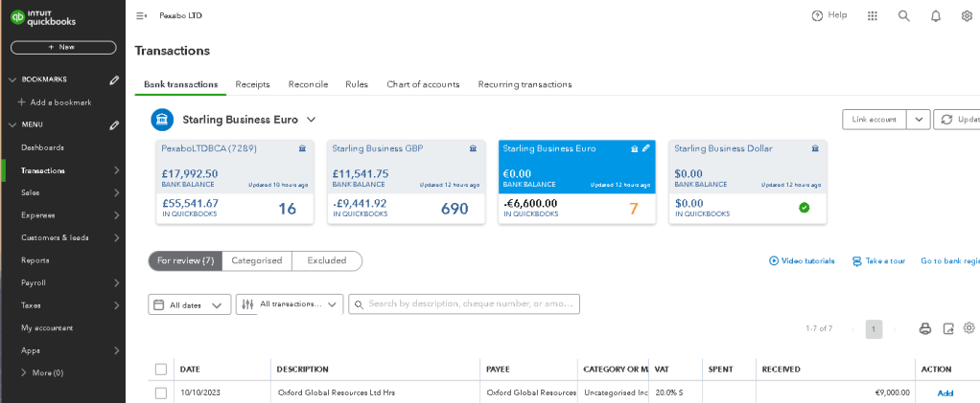Collapse the MENU section
The image size is (980, 403).
tap(12, 124)
